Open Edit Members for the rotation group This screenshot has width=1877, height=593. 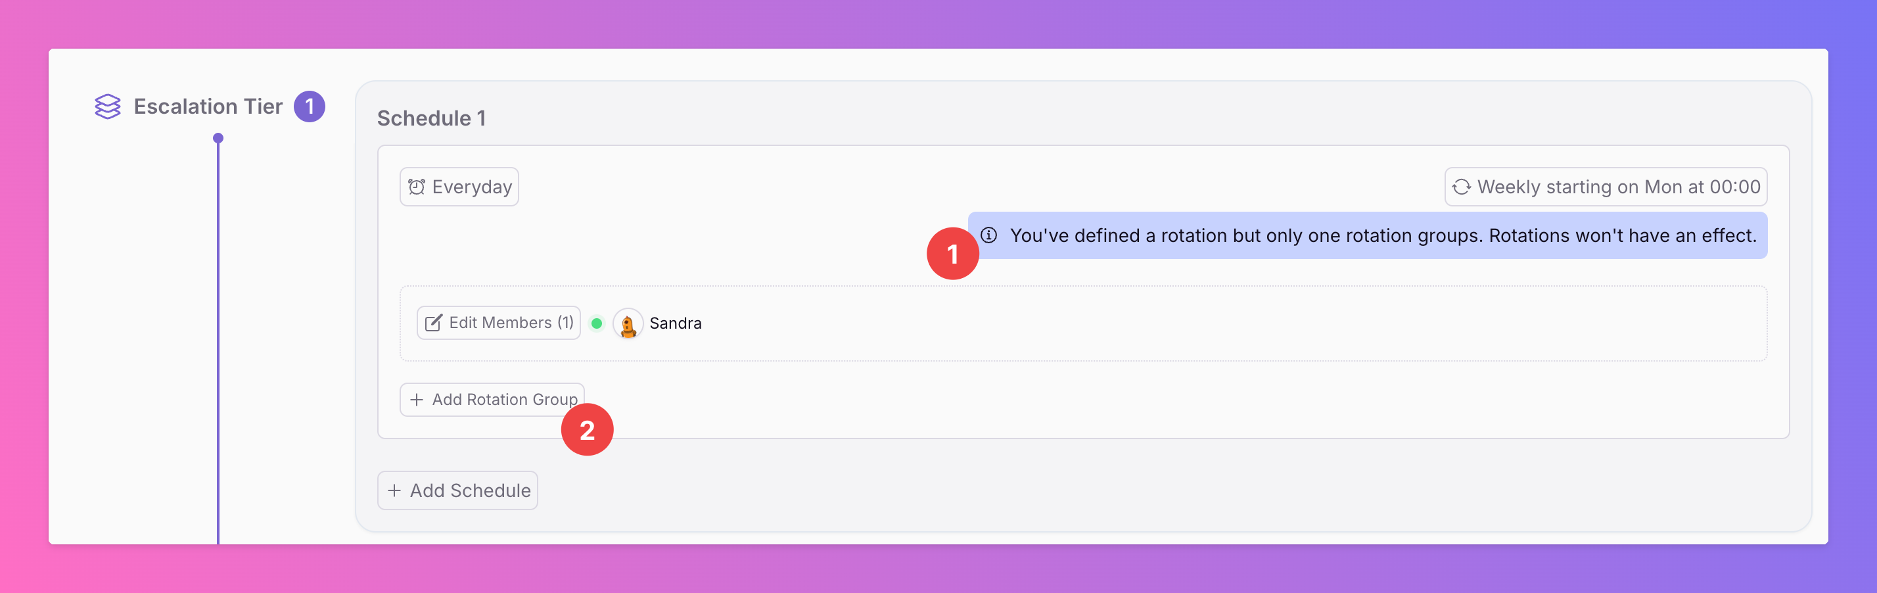(x=498, y=323)
